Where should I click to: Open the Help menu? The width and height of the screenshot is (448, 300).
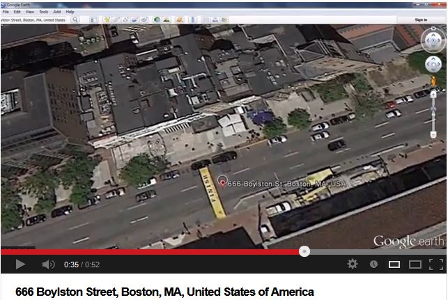click(70, 12)
